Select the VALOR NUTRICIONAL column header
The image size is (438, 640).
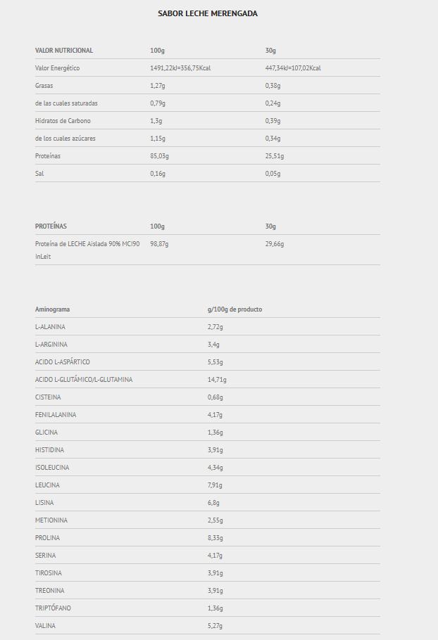(64, 51)
